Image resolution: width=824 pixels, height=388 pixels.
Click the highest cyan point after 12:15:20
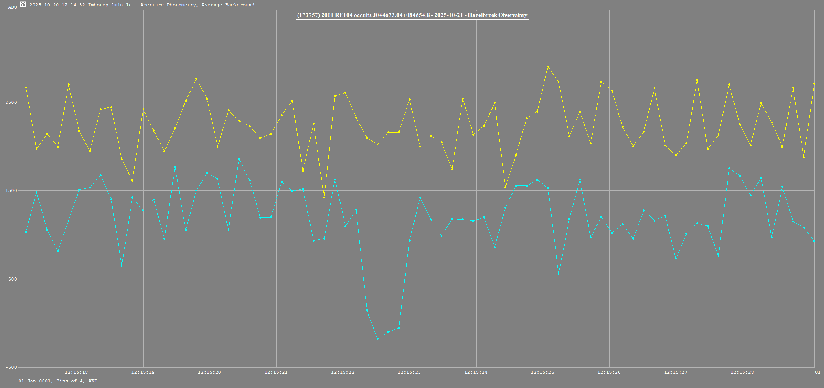(x=239, y=159)
